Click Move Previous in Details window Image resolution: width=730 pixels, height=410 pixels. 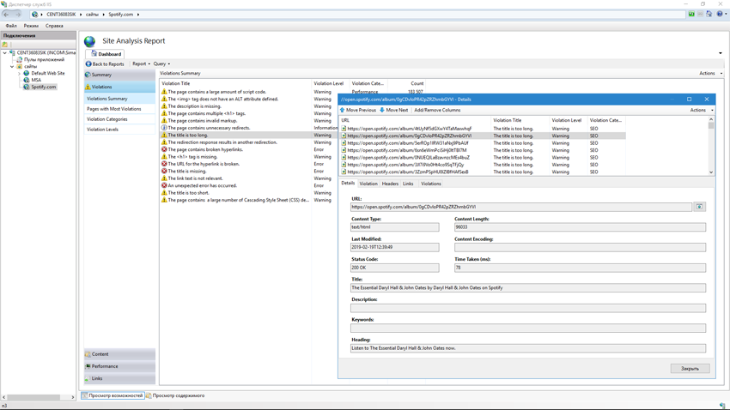click(357, 110)
